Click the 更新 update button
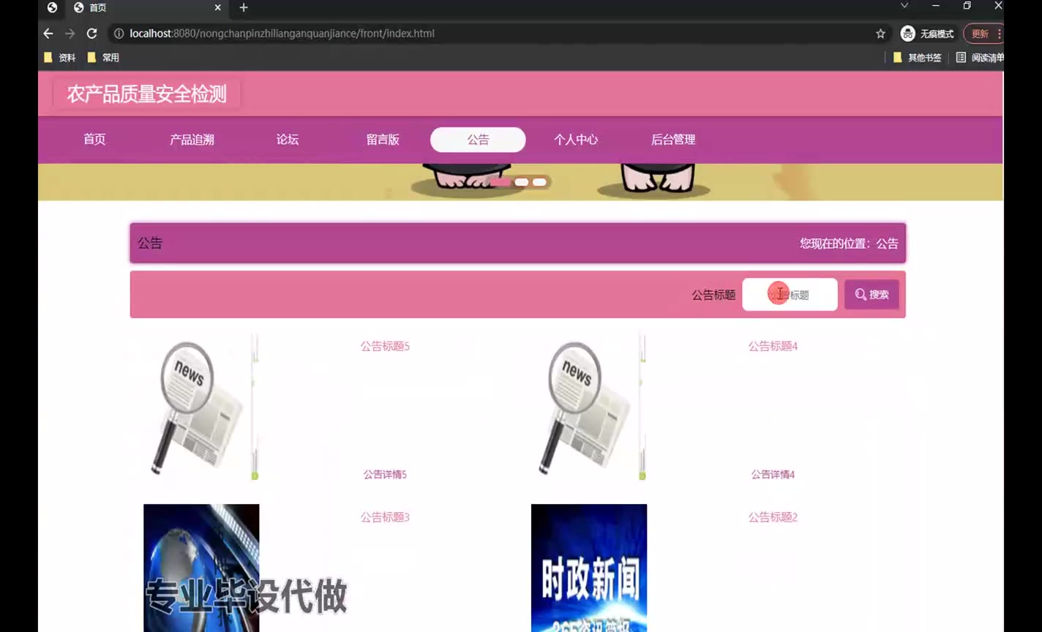 click(x=983, y=34)
